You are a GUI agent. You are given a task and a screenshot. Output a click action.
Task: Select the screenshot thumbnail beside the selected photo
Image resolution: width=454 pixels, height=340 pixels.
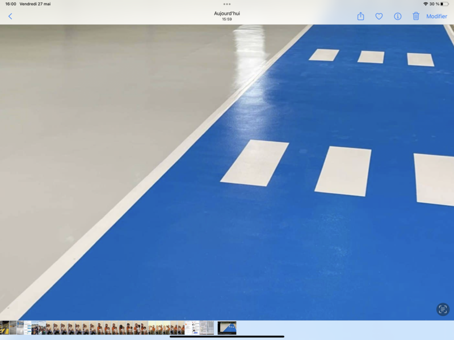coord(207,328)
